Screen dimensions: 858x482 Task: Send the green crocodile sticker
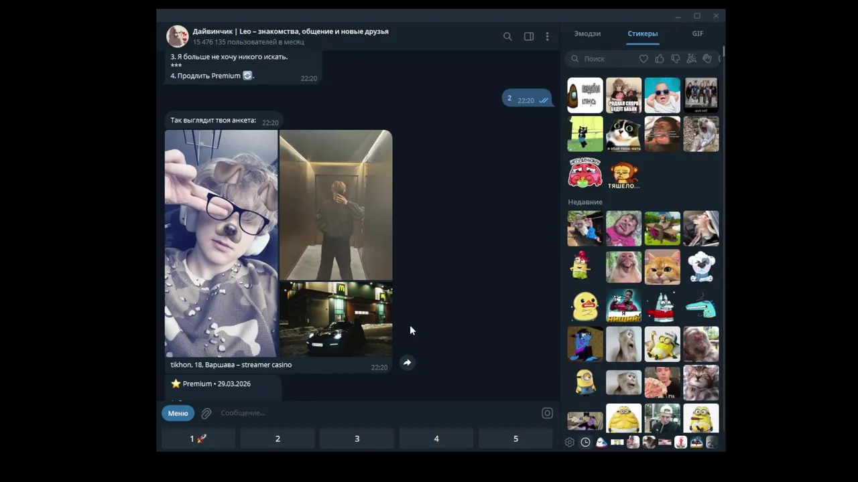coord(701,307)
